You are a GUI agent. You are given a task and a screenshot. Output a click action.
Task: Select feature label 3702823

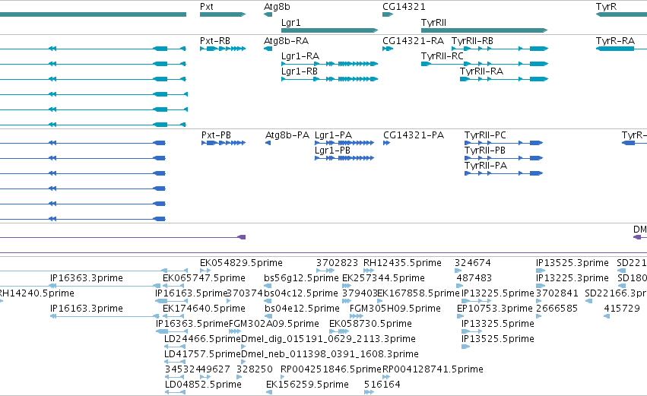coord(337,263)
